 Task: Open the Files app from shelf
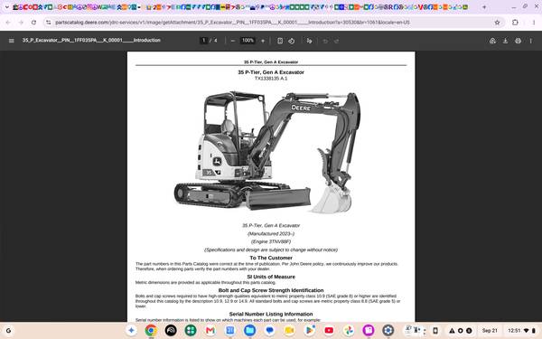[x=249, y=330]
